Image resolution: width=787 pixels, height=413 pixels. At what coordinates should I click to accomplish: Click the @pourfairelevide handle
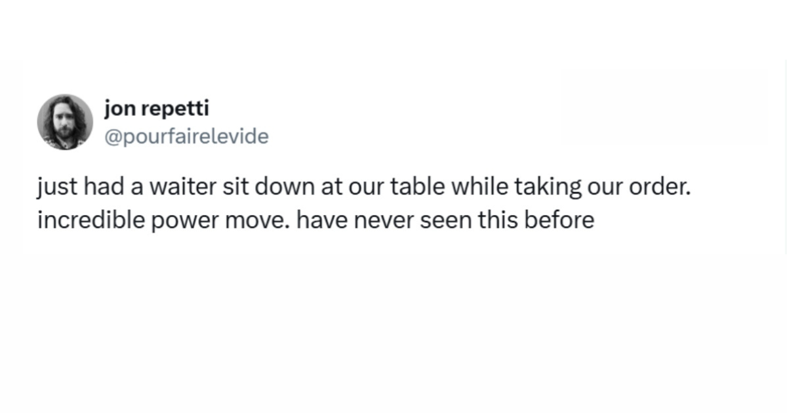point(186,136)
